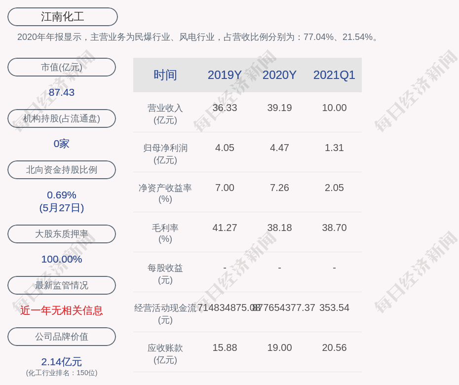Select the 市值(亿元) label pill
459x385 pixels.
click(62, 67)
